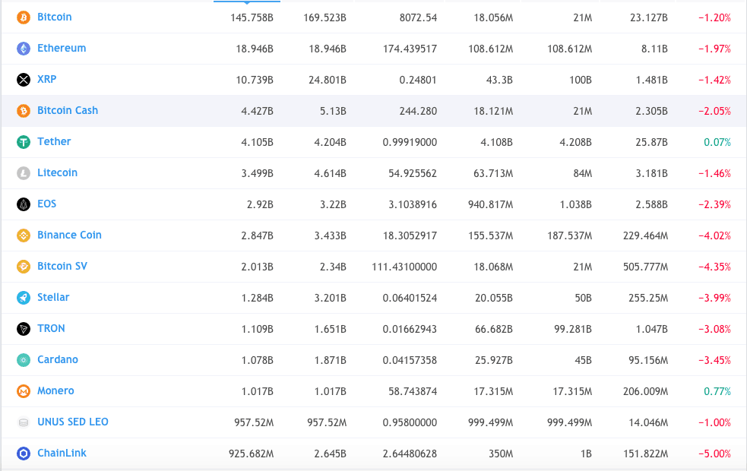Select the Litecoin name link

click(x=58, y=172)
